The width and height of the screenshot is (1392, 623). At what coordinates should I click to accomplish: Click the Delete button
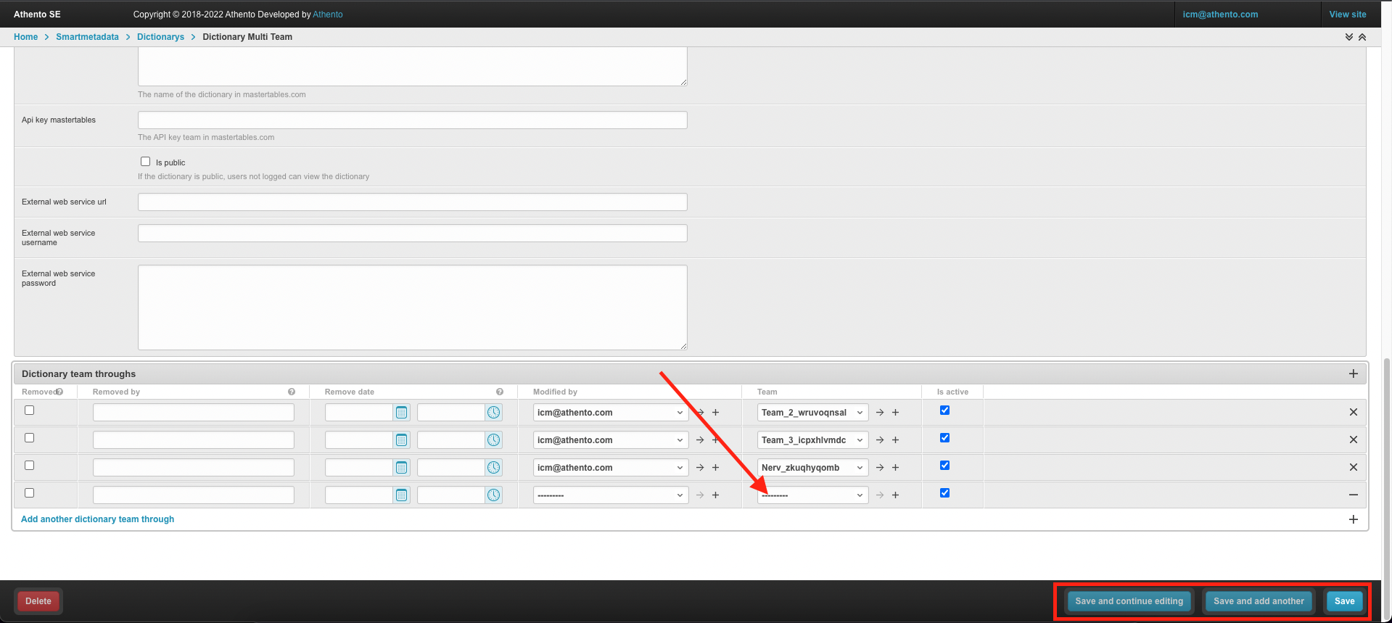(38, 601)
